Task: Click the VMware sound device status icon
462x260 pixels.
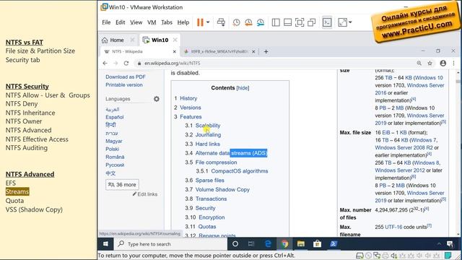Action: point(393,256)
